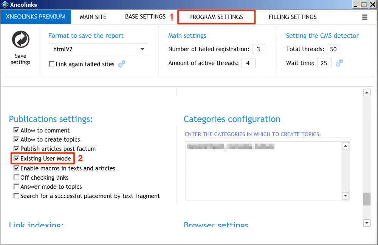
Task: Click categories box scroll down arrow
Action: tap(345, 196)
